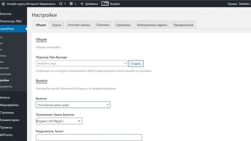Click LearnPress submenu item ending истика
The width and height of the screenshot is (251, 141).
click(x=4, y=68)
